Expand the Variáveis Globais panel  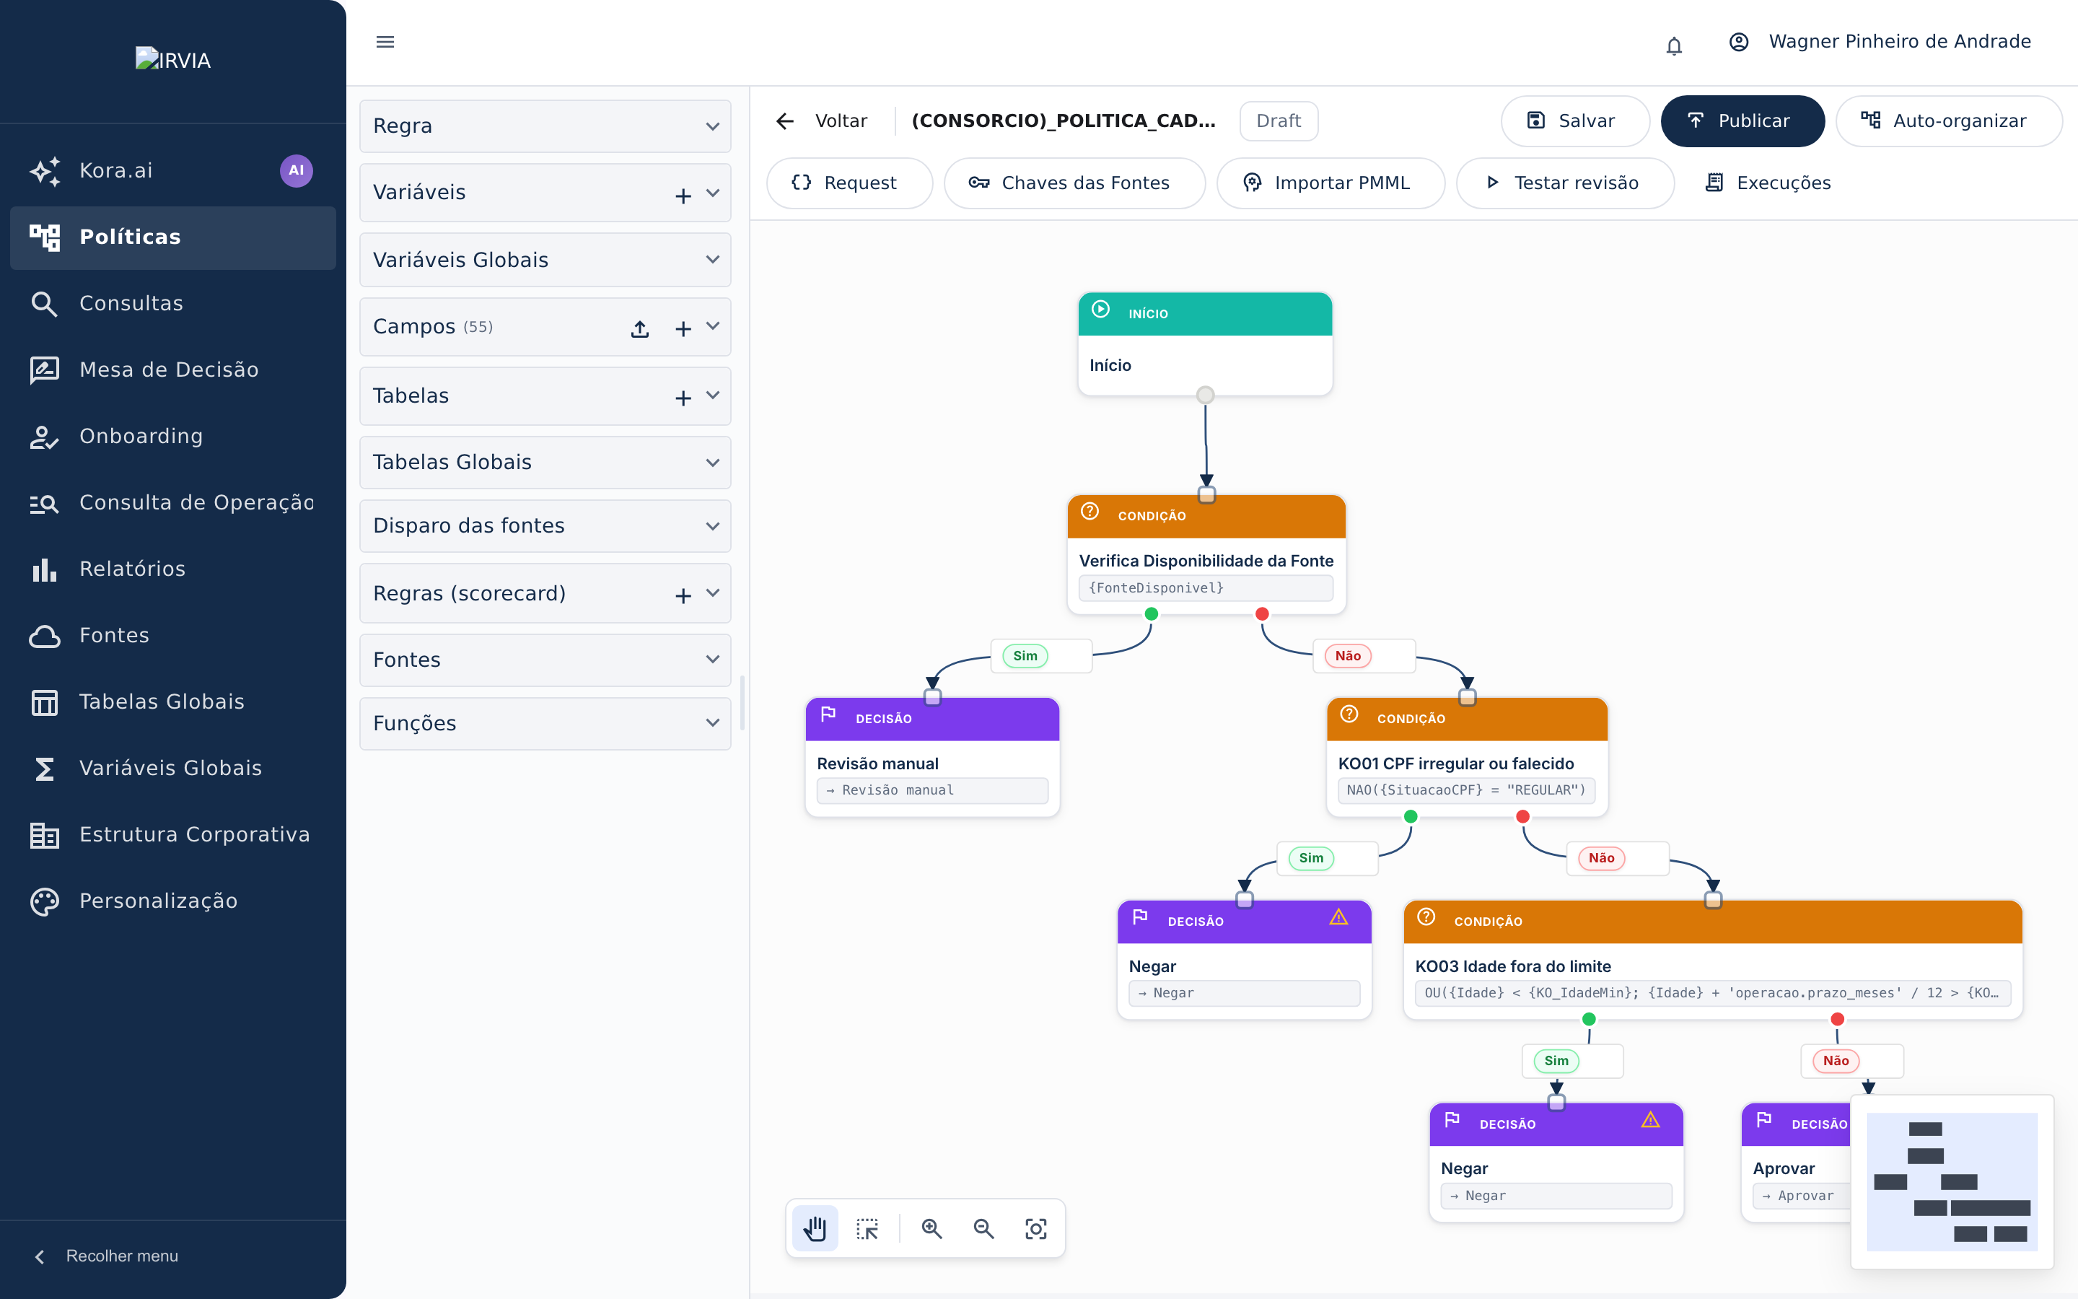pos(545,260)
